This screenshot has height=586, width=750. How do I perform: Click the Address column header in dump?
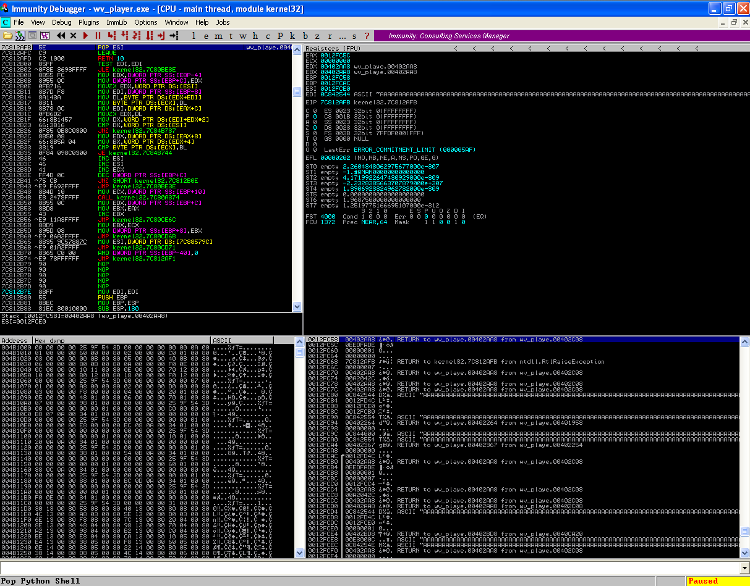tap(17, 340)
